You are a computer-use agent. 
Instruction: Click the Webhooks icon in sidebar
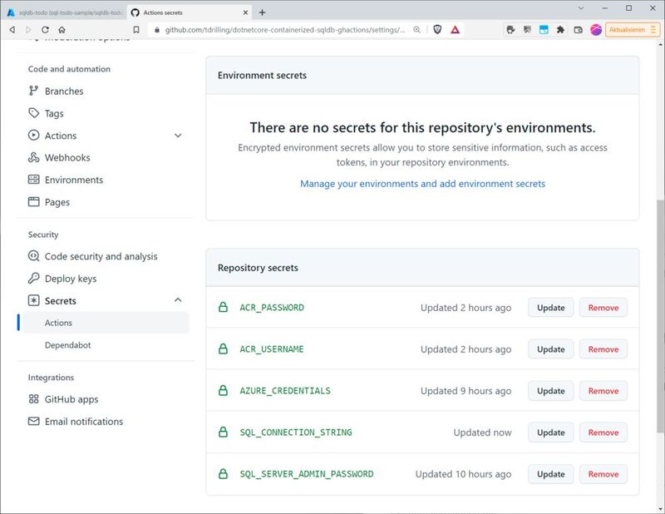33,157
